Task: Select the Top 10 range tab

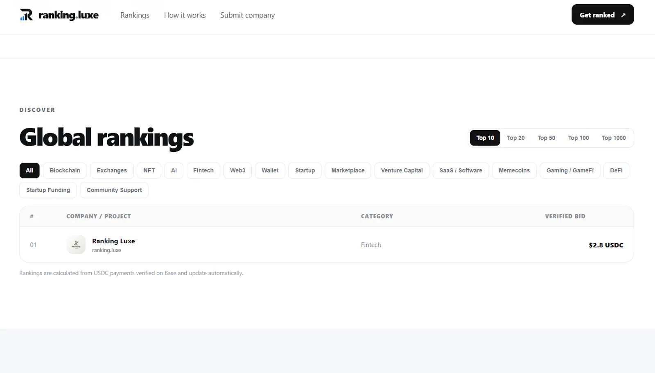Action: coord(485,138)
